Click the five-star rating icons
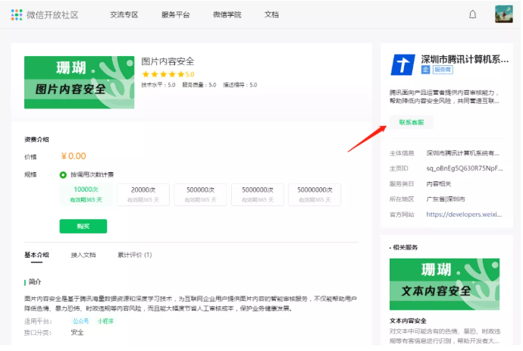The image size is (523, 351). tap(163, 74)
